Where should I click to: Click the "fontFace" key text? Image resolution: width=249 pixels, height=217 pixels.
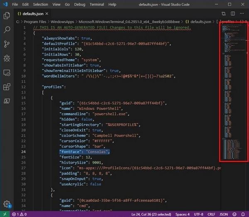pos(70,152)
